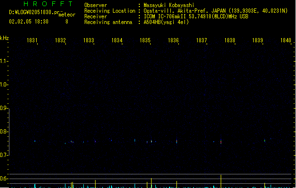
Task: Click the meteor echo just before 1836
Action: pos(176,141)
